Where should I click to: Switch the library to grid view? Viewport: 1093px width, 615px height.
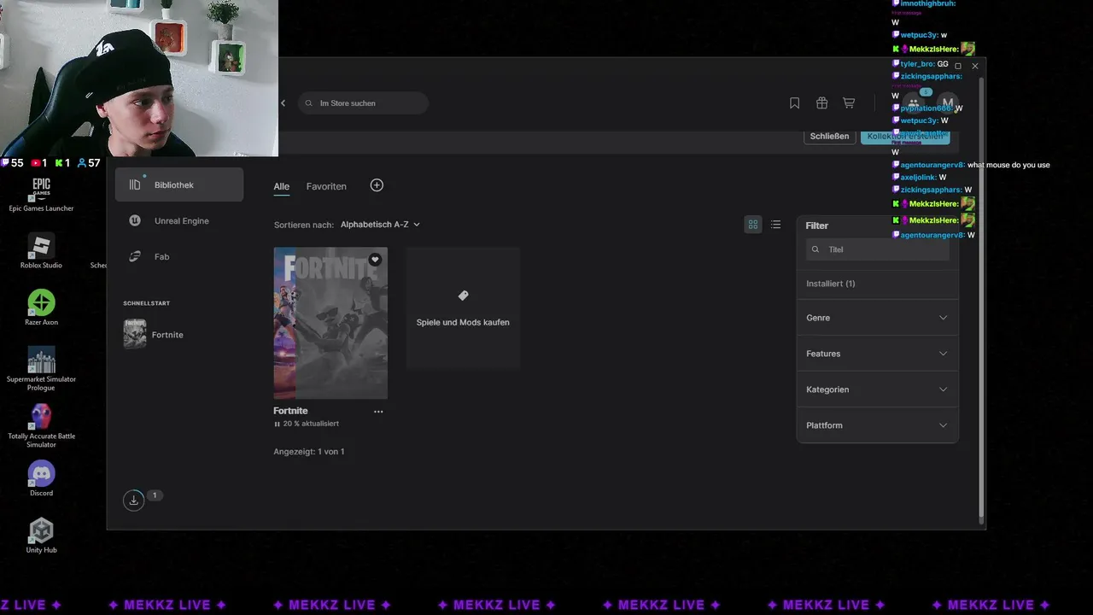pos(753,225)
